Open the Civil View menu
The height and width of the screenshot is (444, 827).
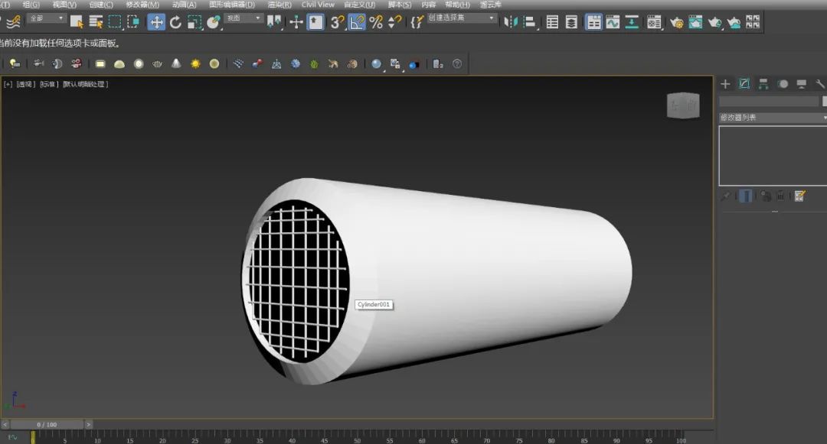point(318,5)
